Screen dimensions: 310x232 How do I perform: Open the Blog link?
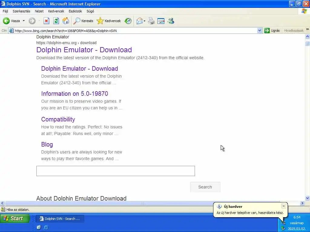click(x=47, y=144)
